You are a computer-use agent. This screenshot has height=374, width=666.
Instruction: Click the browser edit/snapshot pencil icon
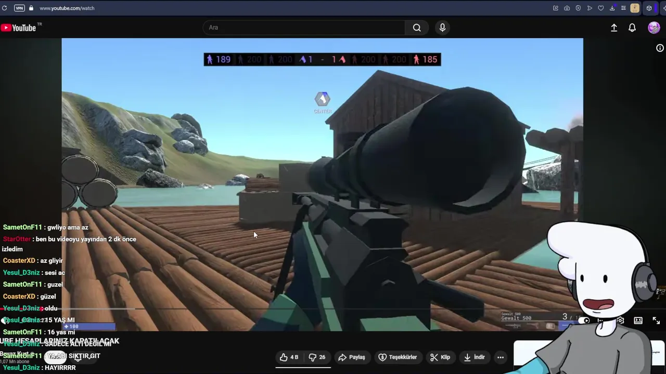(556, 8)
